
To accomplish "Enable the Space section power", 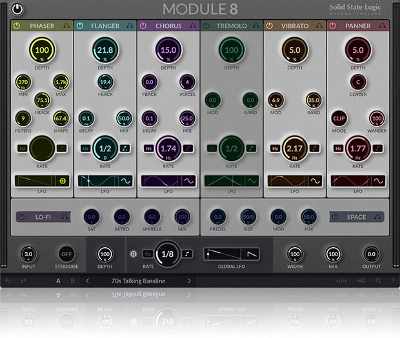I will pyautogui.click(x=335, y=217).
